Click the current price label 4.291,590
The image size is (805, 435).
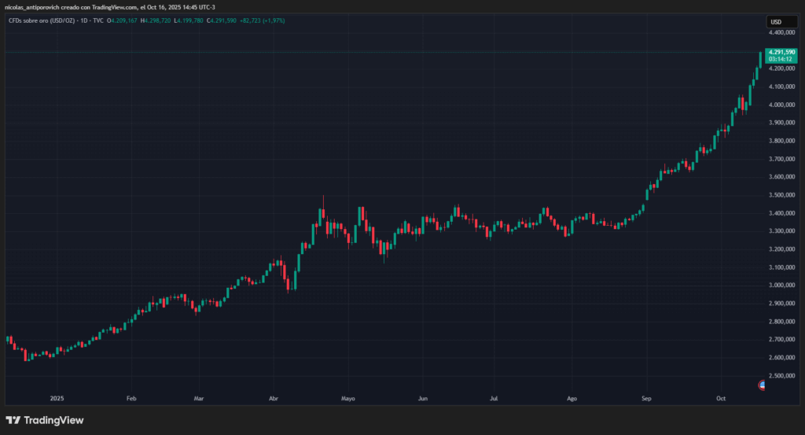(781, 52)
